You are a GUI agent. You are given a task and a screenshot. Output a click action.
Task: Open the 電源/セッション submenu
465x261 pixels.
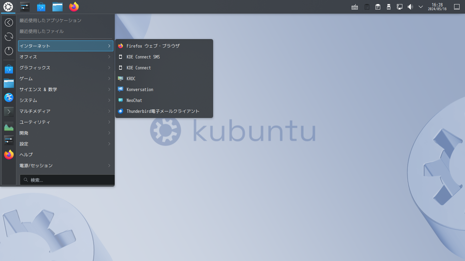click(66, 166)
